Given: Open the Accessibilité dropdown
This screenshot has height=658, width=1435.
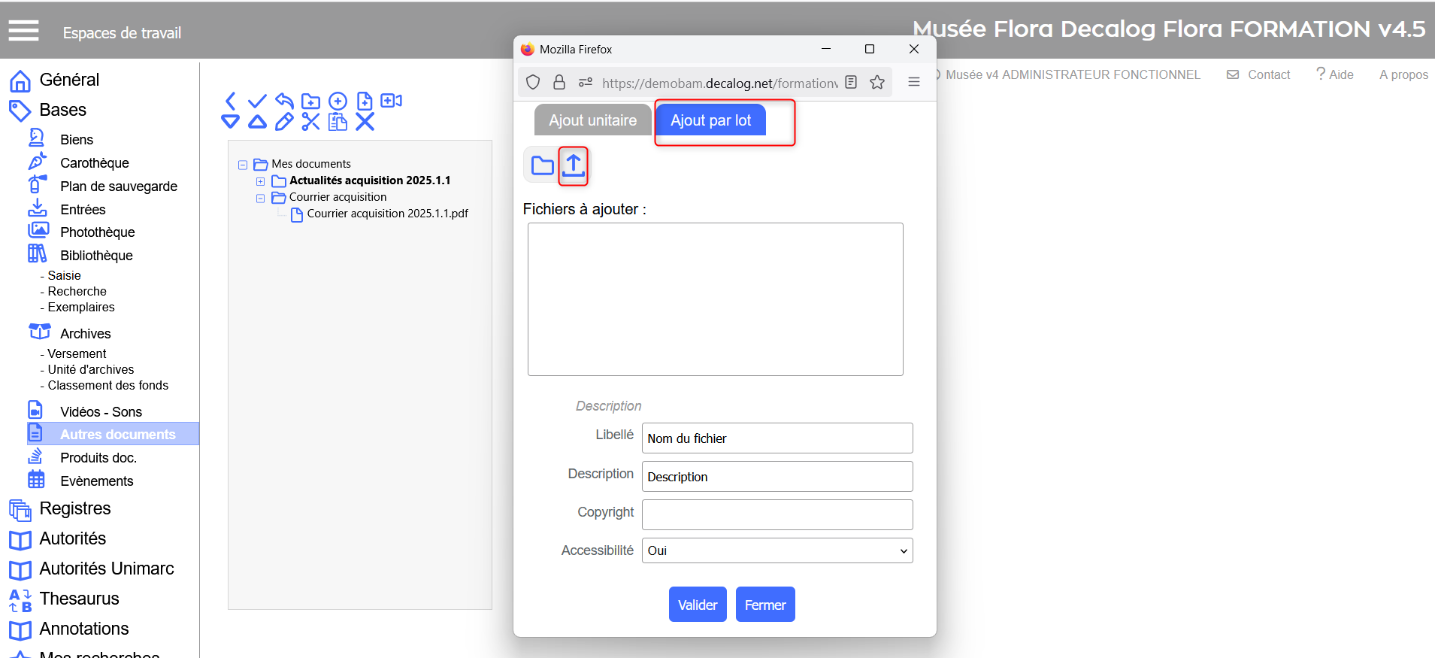Looking at the screenshot, I should [x=777, y=550].
